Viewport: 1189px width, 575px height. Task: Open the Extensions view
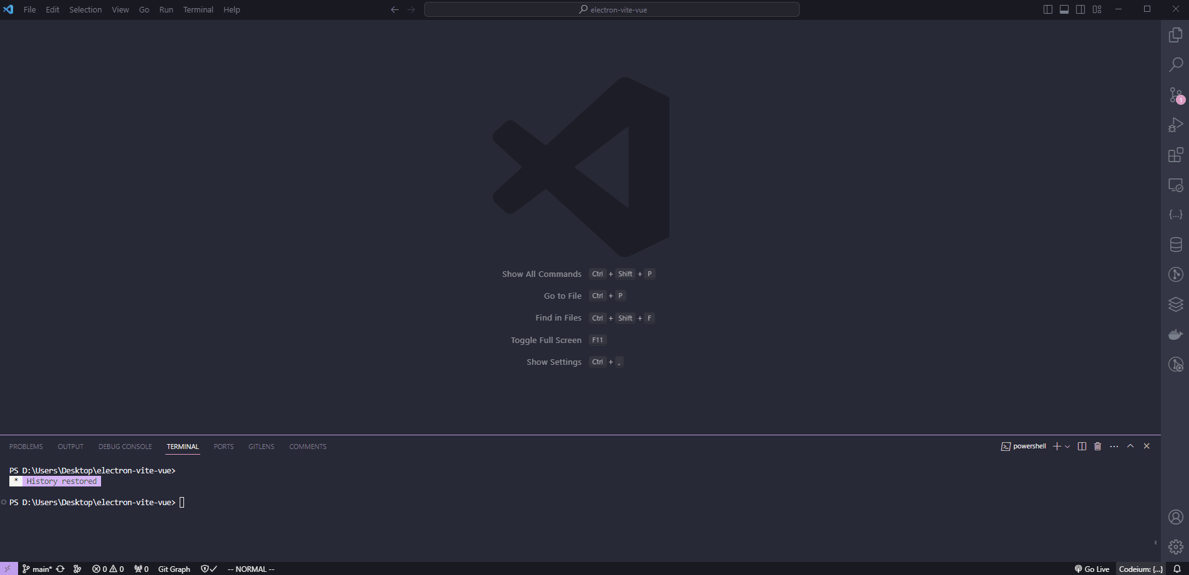pyautogui.click(x=1176, y=155)
